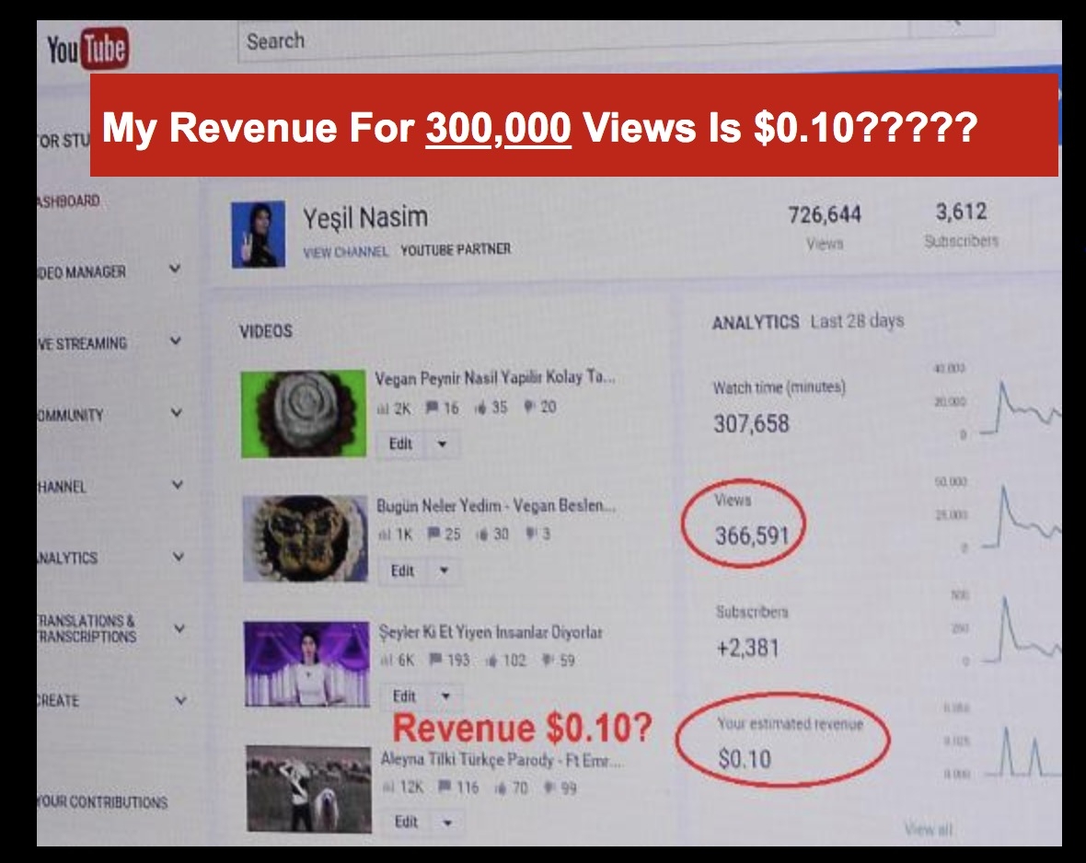Viewport: 1086px width, 863px height.
Task: Open Edit dropdown arrow for Aleyna Tilki
Action: point(447,823)
